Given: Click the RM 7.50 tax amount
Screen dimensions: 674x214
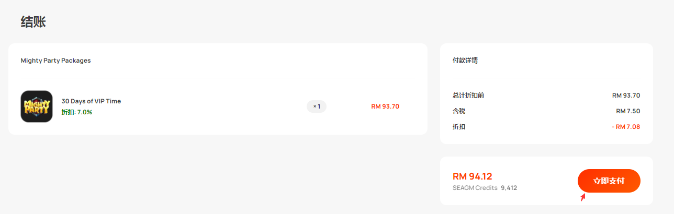Looking at the screenshot, I should point(628,111).
